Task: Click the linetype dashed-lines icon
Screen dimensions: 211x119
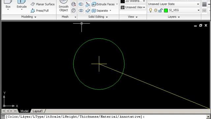Action: pyautogui.click(x=204, y=11)
